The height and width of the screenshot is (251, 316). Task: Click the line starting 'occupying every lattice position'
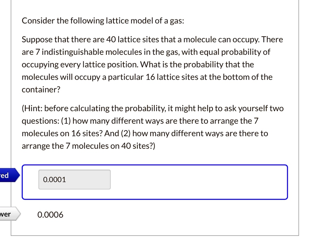point(80,65)
